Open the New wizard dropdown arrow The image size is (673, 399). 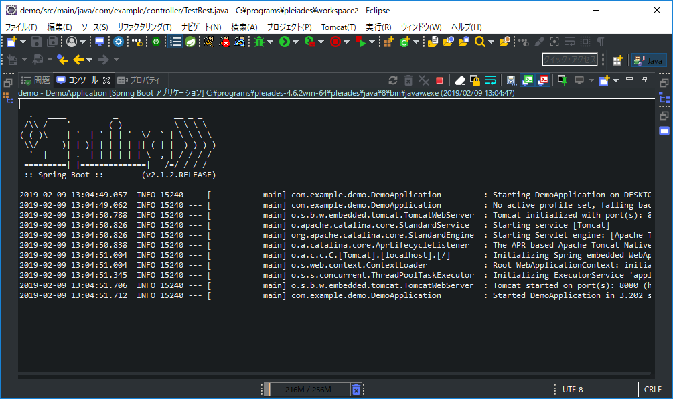pos(23,42)
